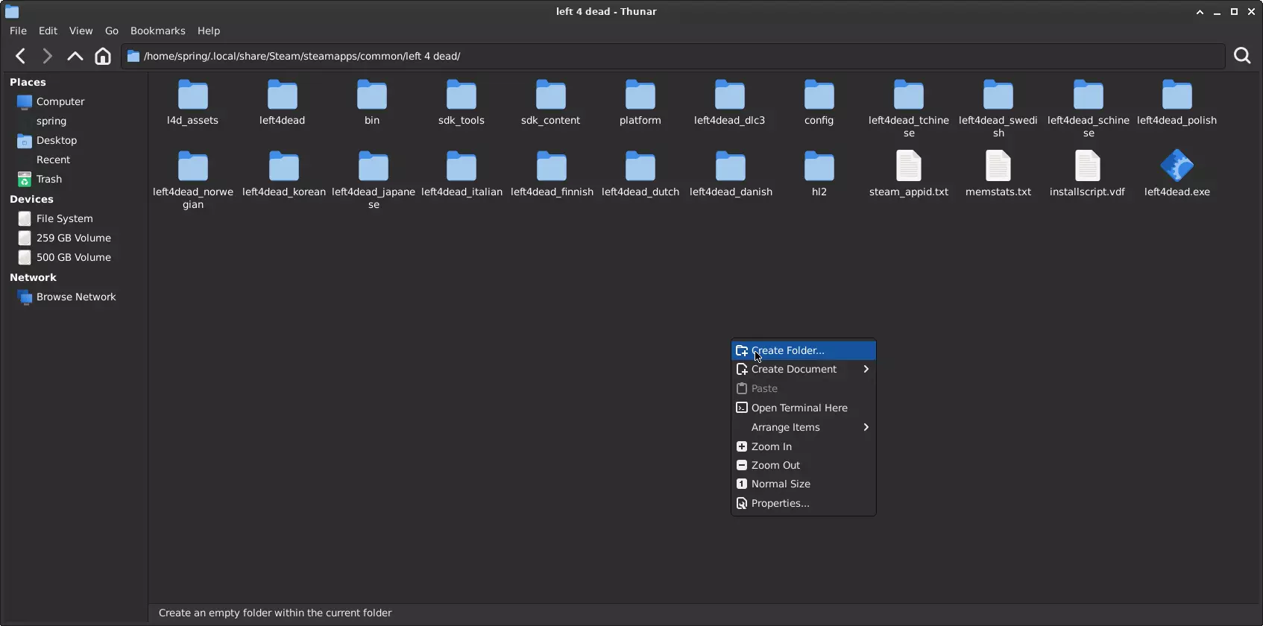Image resolution: width=1263 pixels, height=626 pixels.
Task: Open Browse Network in the sidebar
Action: point(75,297)
